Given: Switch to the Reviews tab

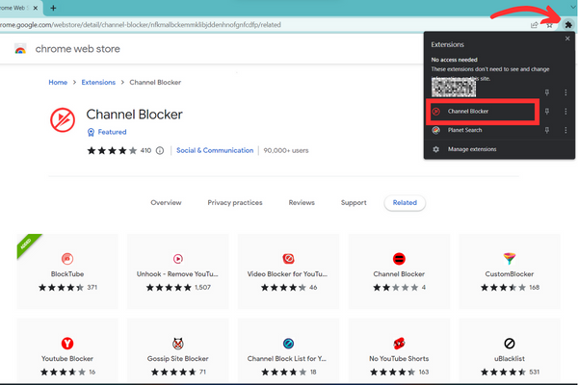Looking at the screenshot, I should (x=302, y=203).
